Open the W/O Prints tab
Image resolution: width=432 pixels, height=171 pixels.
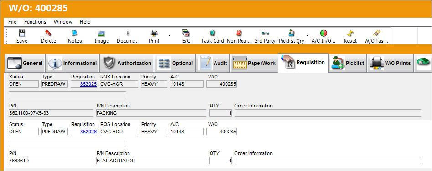(391, 64)
